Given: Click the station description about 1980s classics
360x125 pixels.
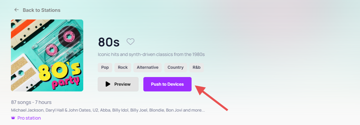Looking at the screenshot, I should (x=151, y=55).
